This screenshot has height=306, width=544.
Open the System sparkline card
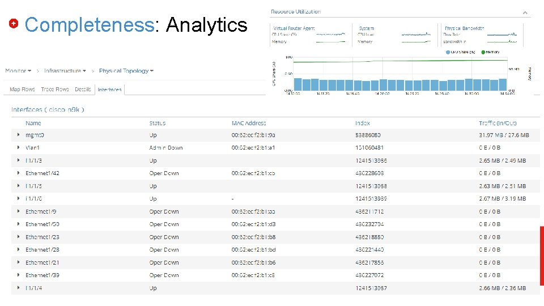pyautogui.click(x=395, y=35)
